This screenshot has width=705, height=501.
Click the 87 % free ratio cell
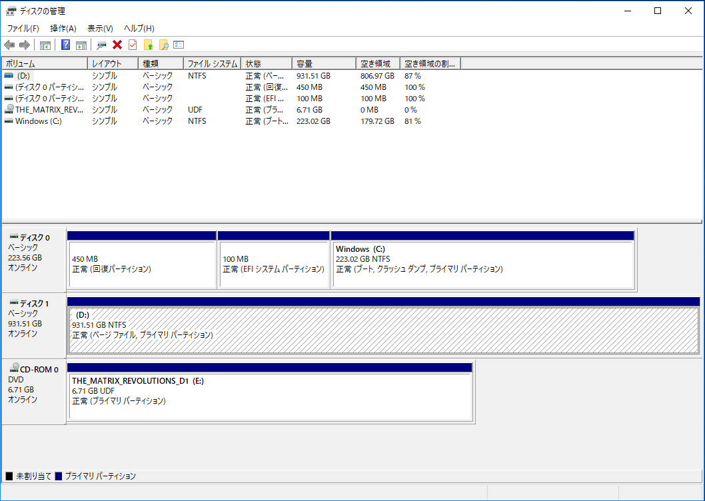(x=412, y=76)
